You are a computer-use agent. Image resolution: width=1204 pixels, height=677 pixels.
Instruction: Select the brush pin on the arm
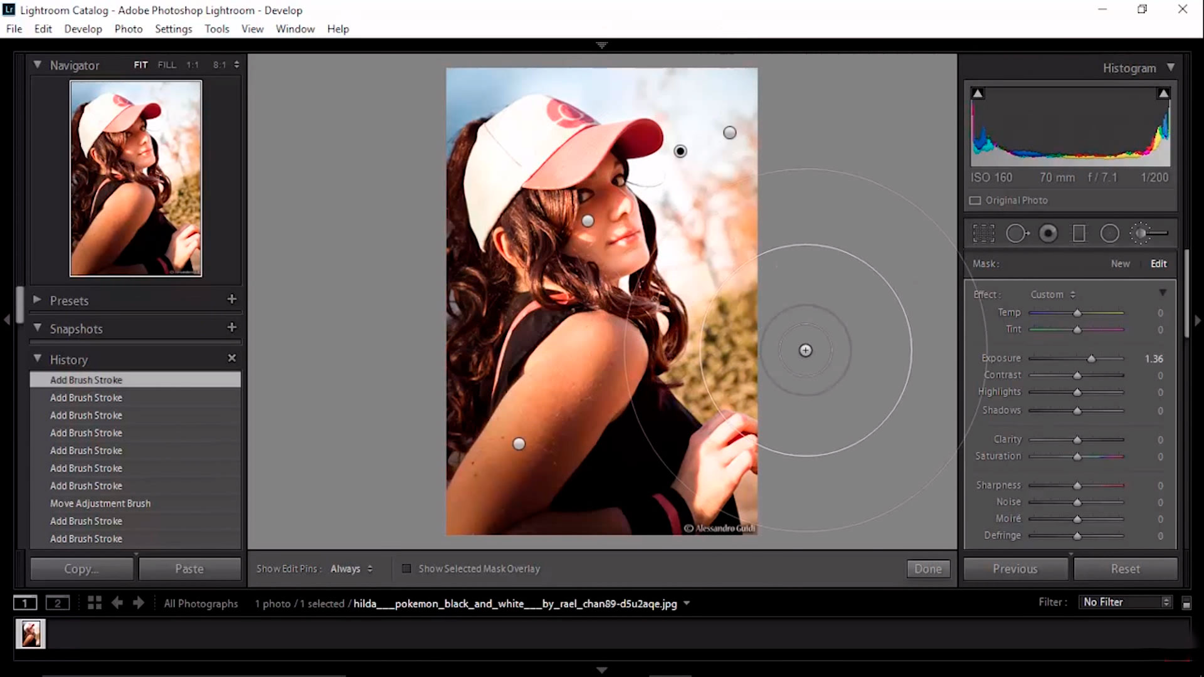(519, 444)
